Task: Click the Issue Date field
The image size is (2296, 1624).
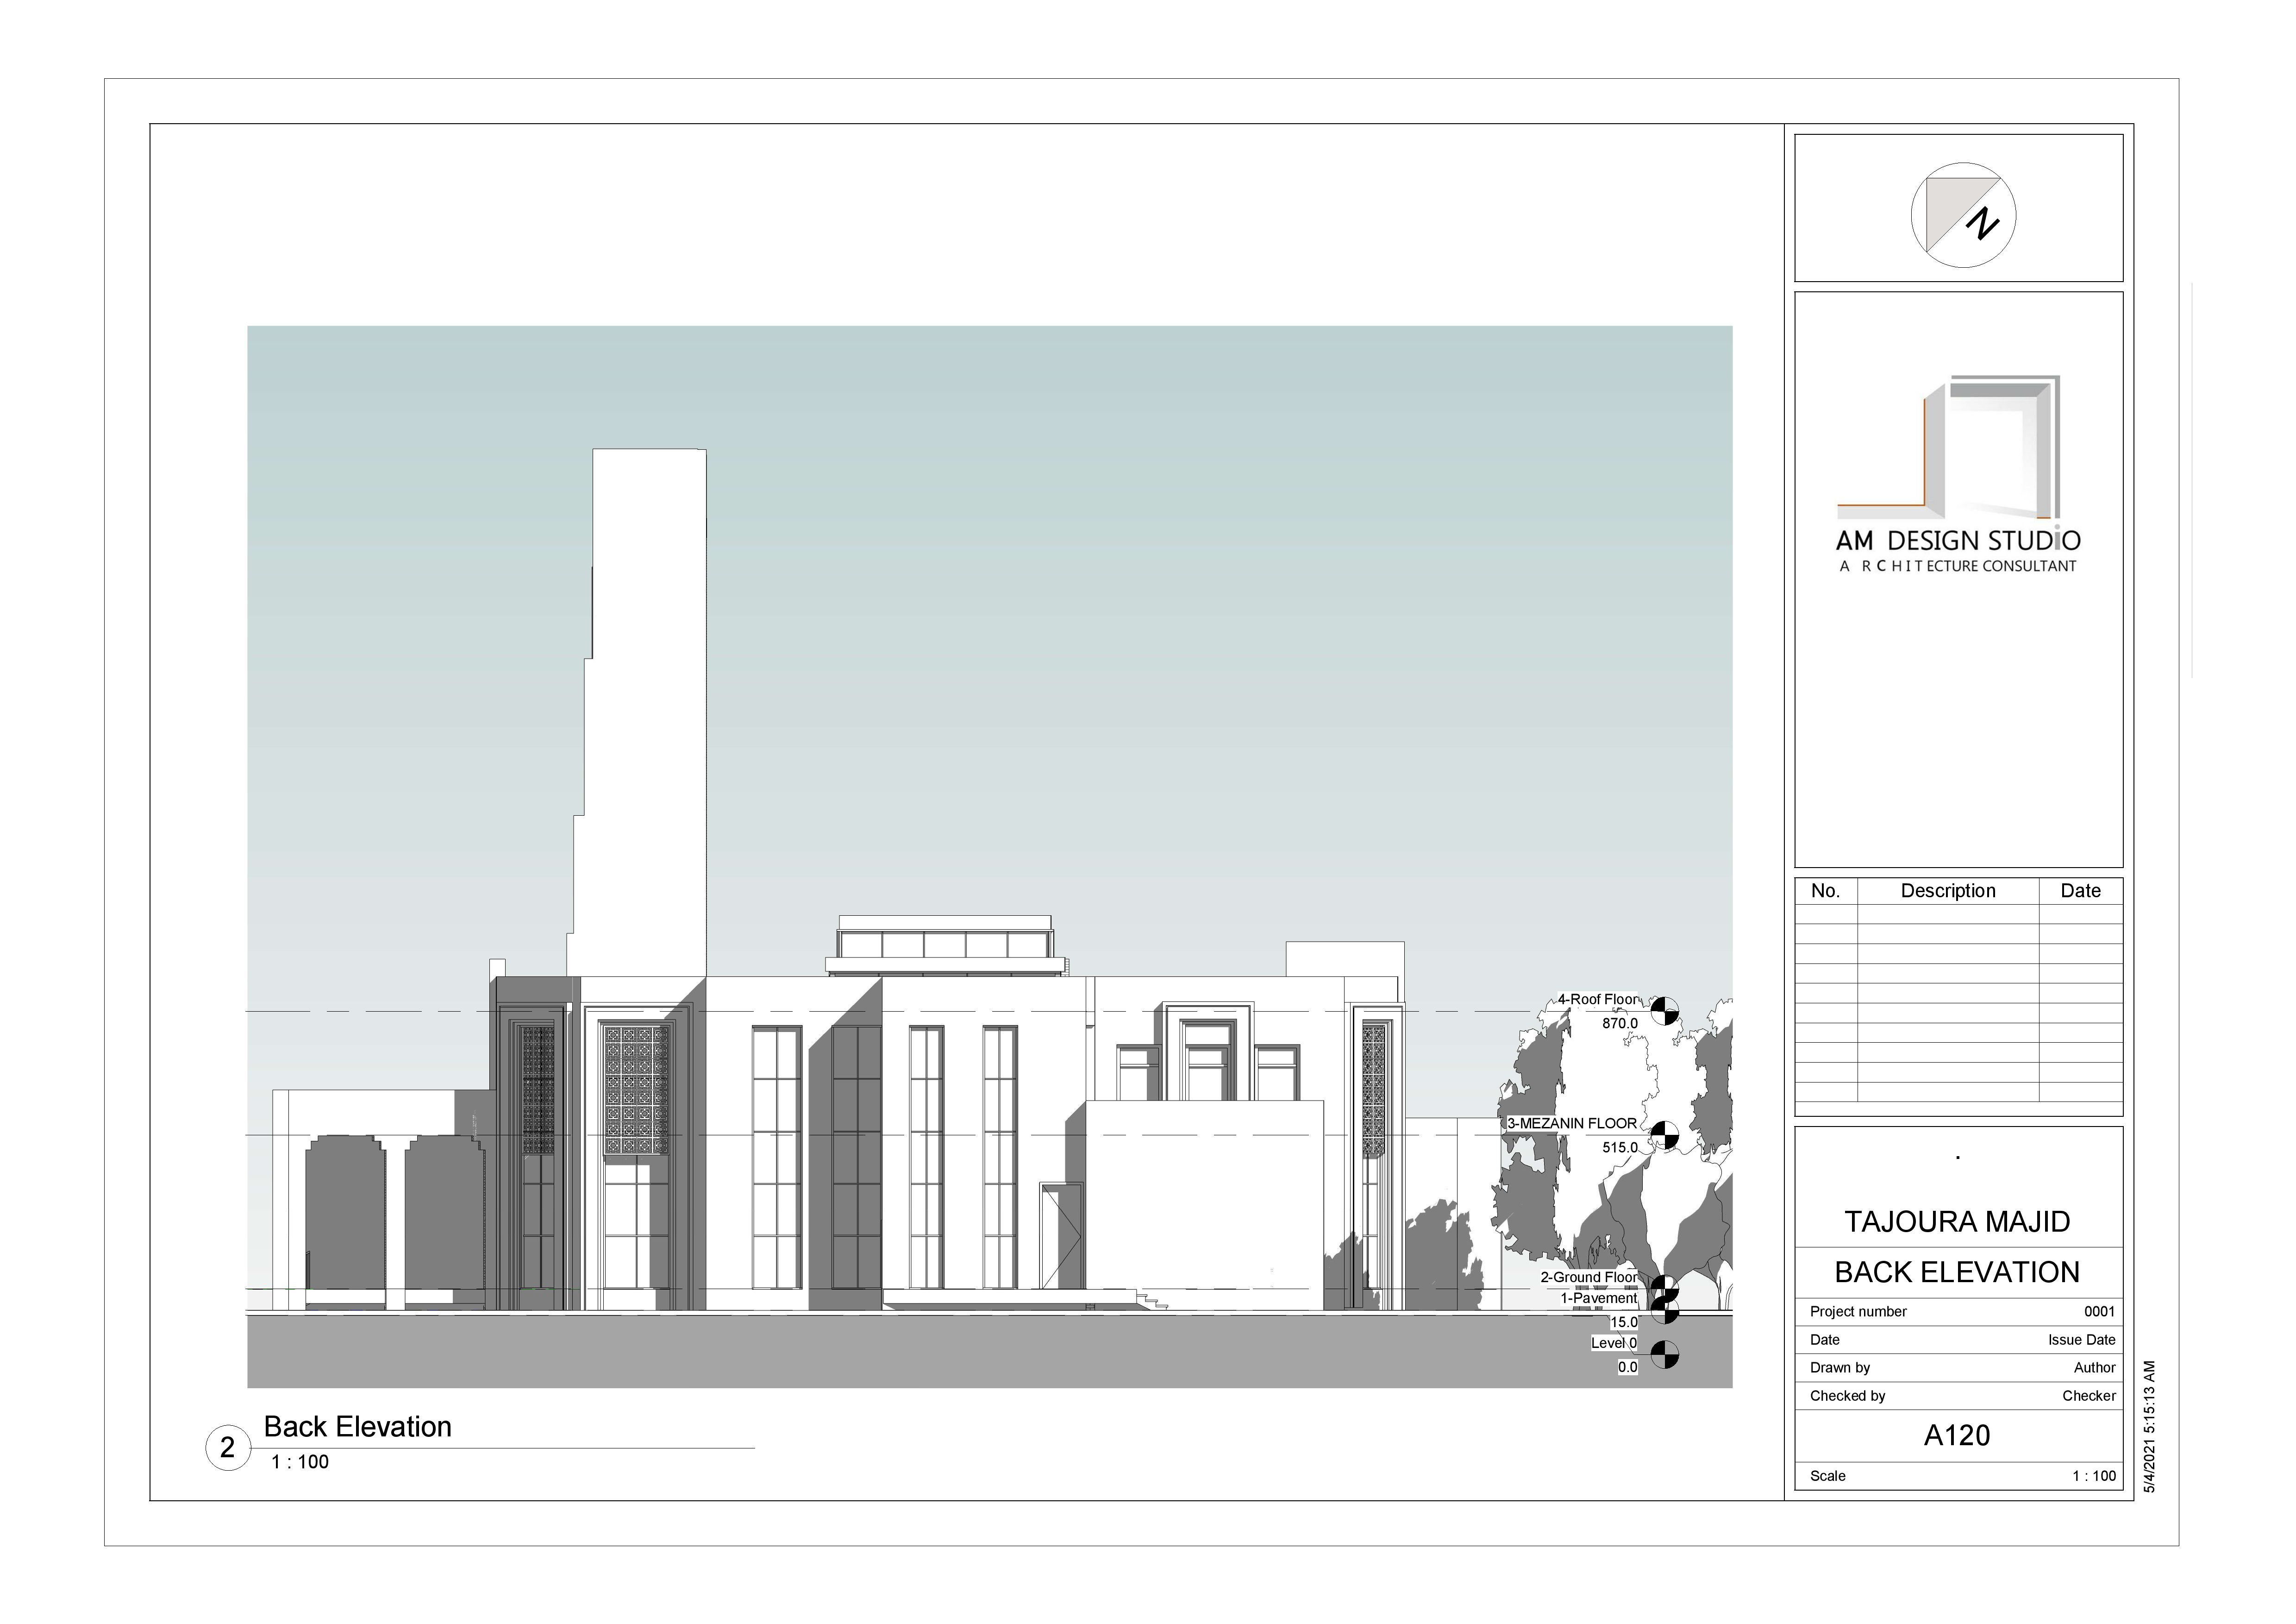Action: pos(2081,1340)
